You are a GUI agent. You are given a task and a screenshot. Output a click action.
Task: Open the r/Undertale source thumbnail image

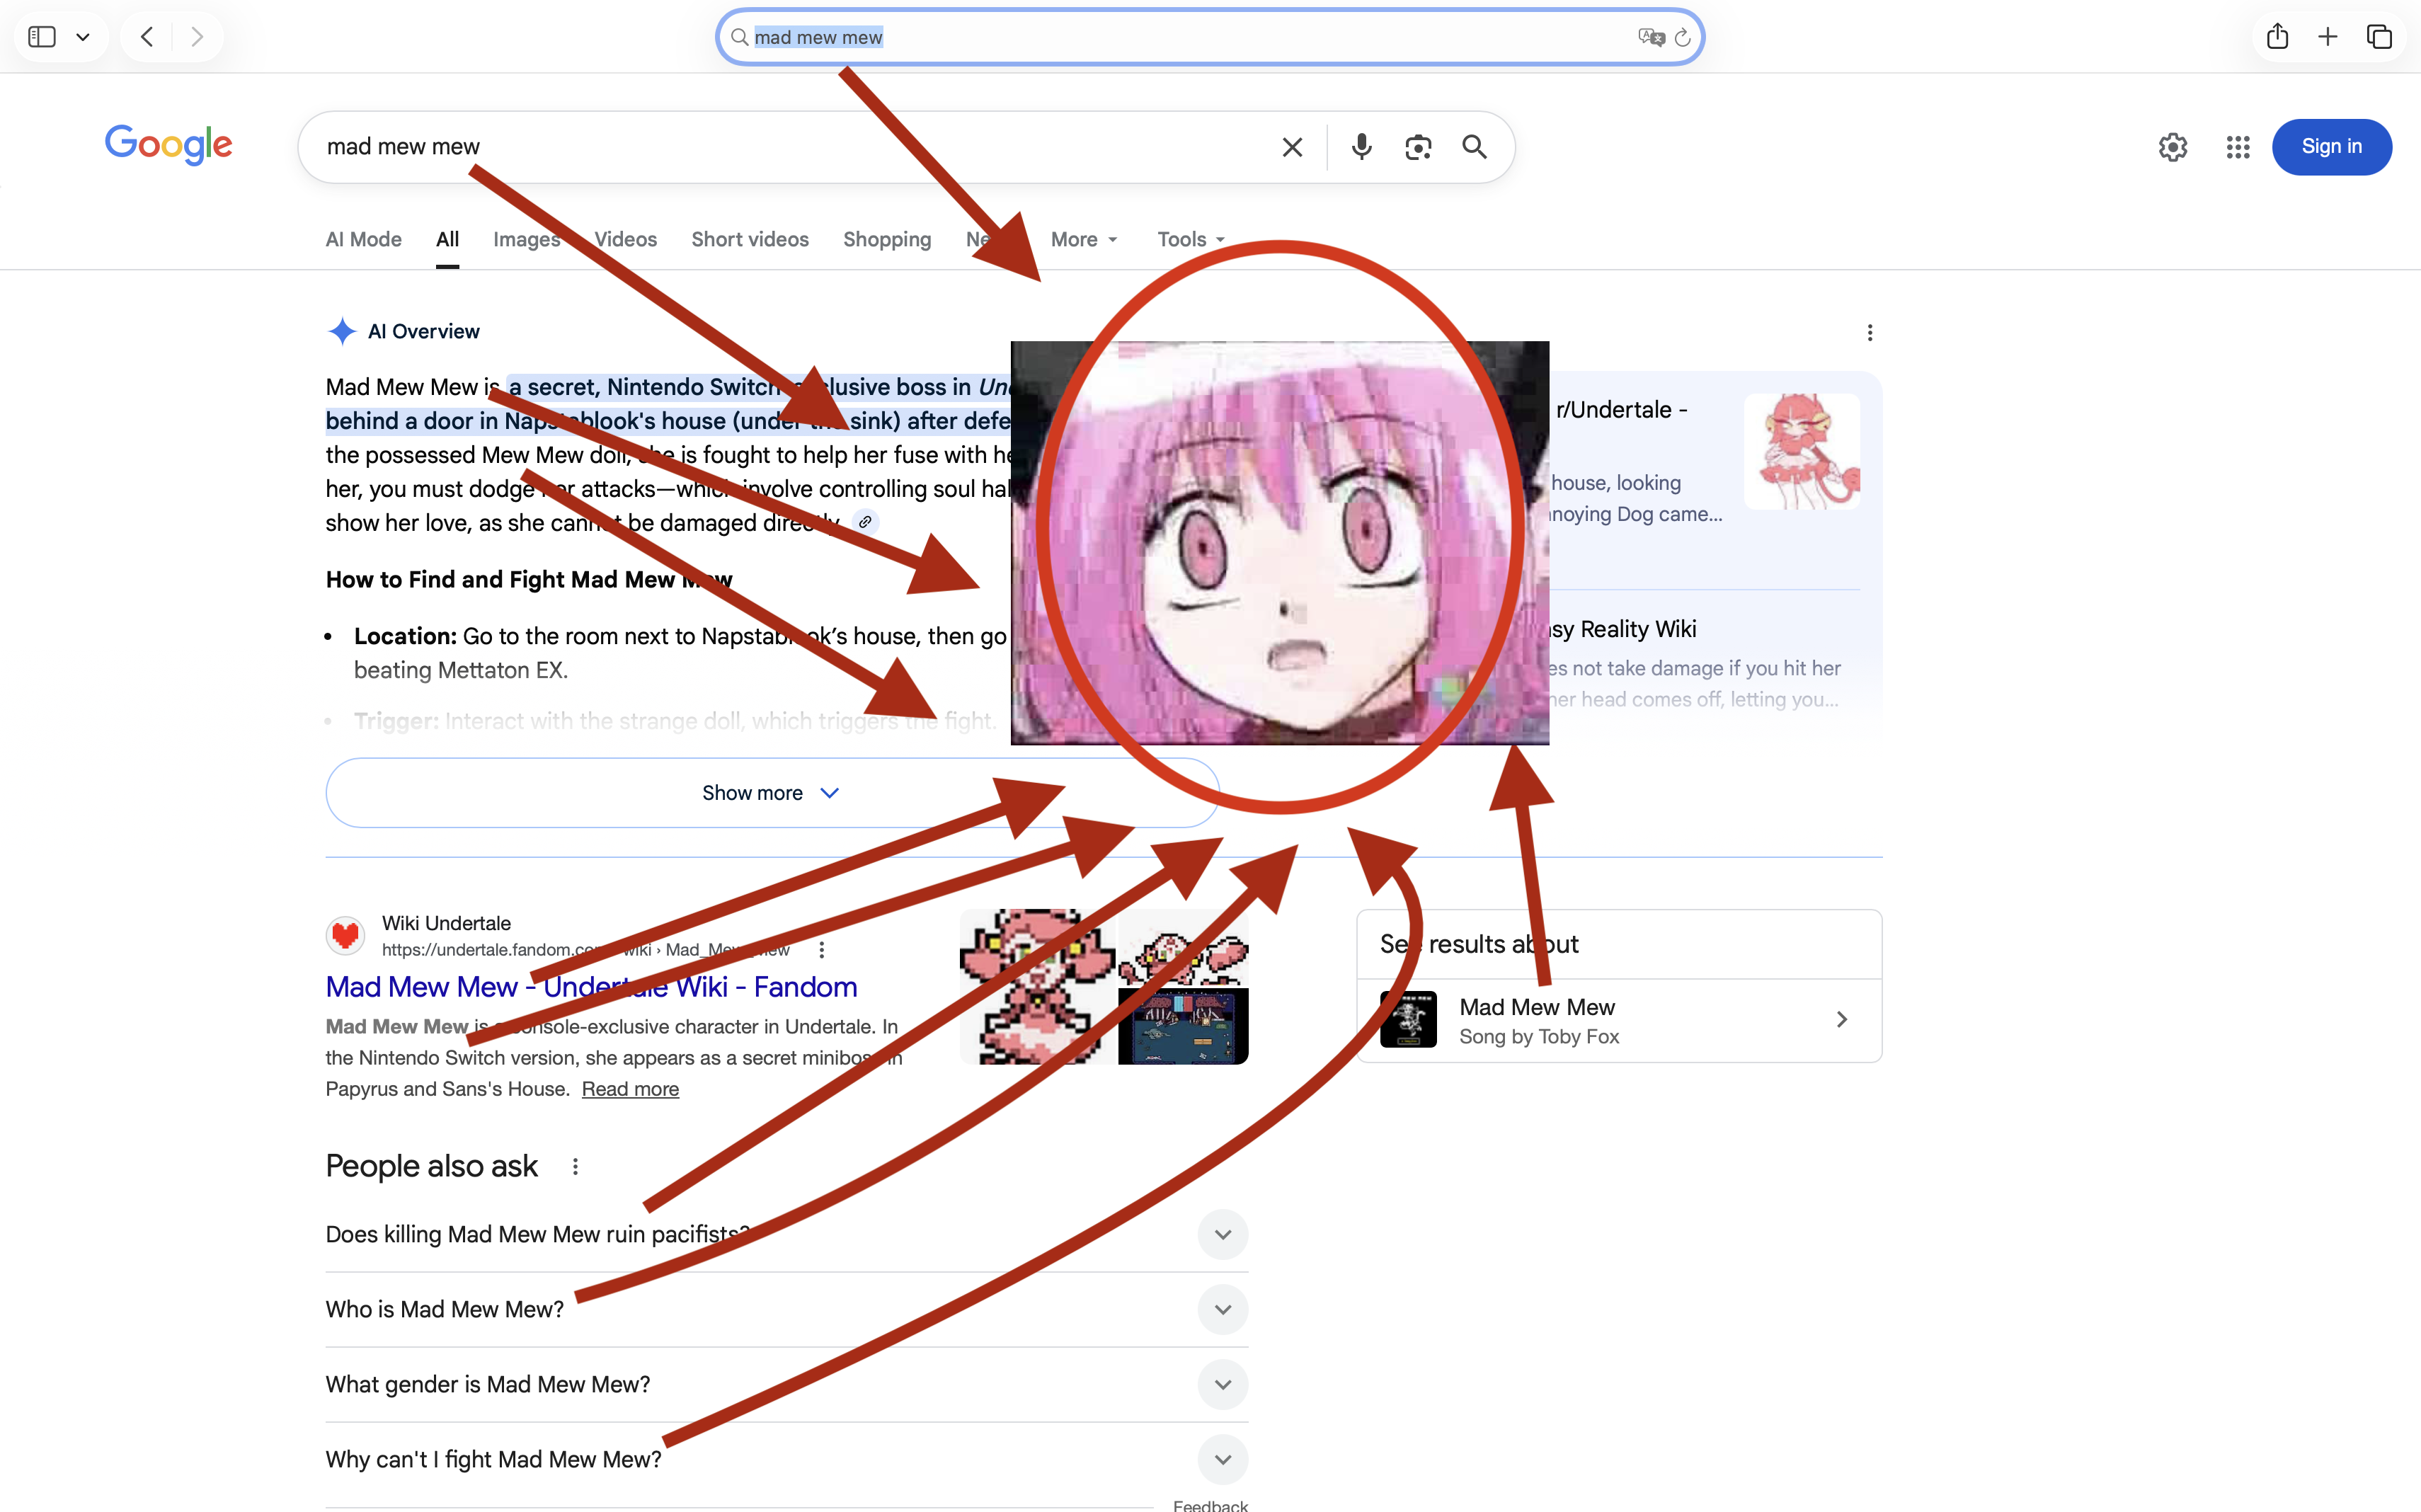point(1802,451)
